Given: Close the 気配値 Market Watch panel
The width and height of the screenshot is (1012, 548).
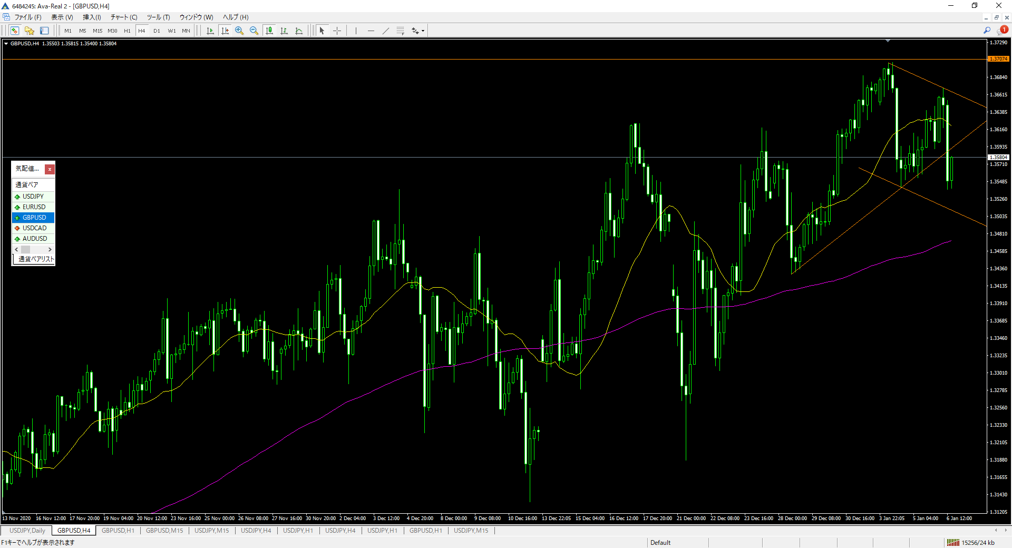Looking at the screenshot, I should 50,169.
